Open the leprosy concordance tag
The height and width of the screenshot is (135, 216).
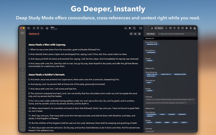click(150, 116)
